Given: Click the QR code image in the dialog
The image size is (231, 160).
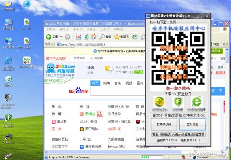Looking at the screenshot, I should (178, 58).
